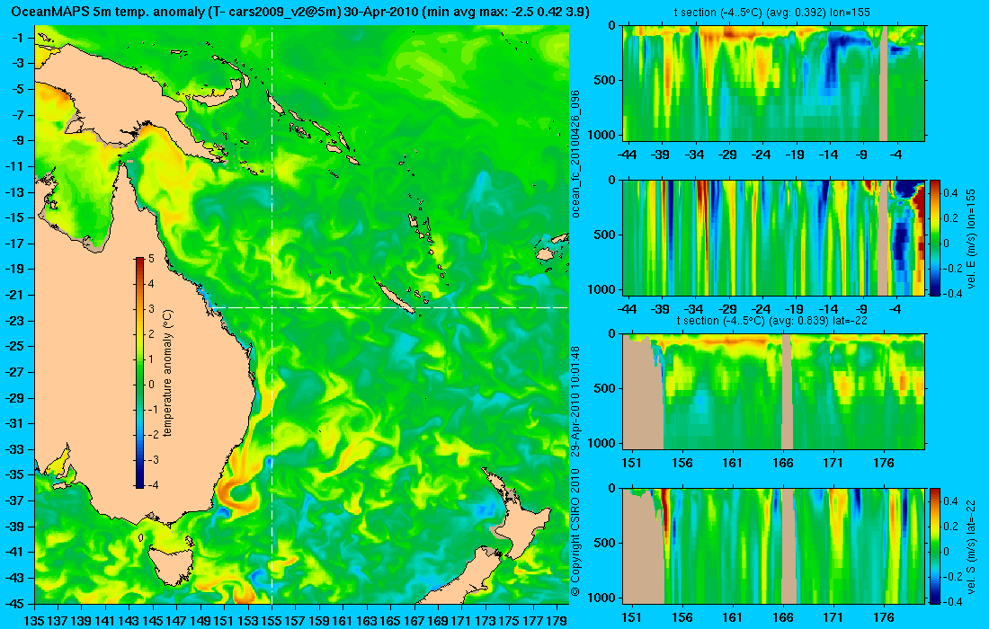
Task: Click '-23' on the map latitude axis
Action: (x=14, y=320)
